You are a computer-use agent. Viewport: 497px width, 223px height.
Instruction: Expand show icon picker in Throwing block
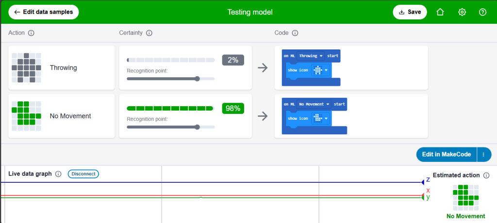320,71
